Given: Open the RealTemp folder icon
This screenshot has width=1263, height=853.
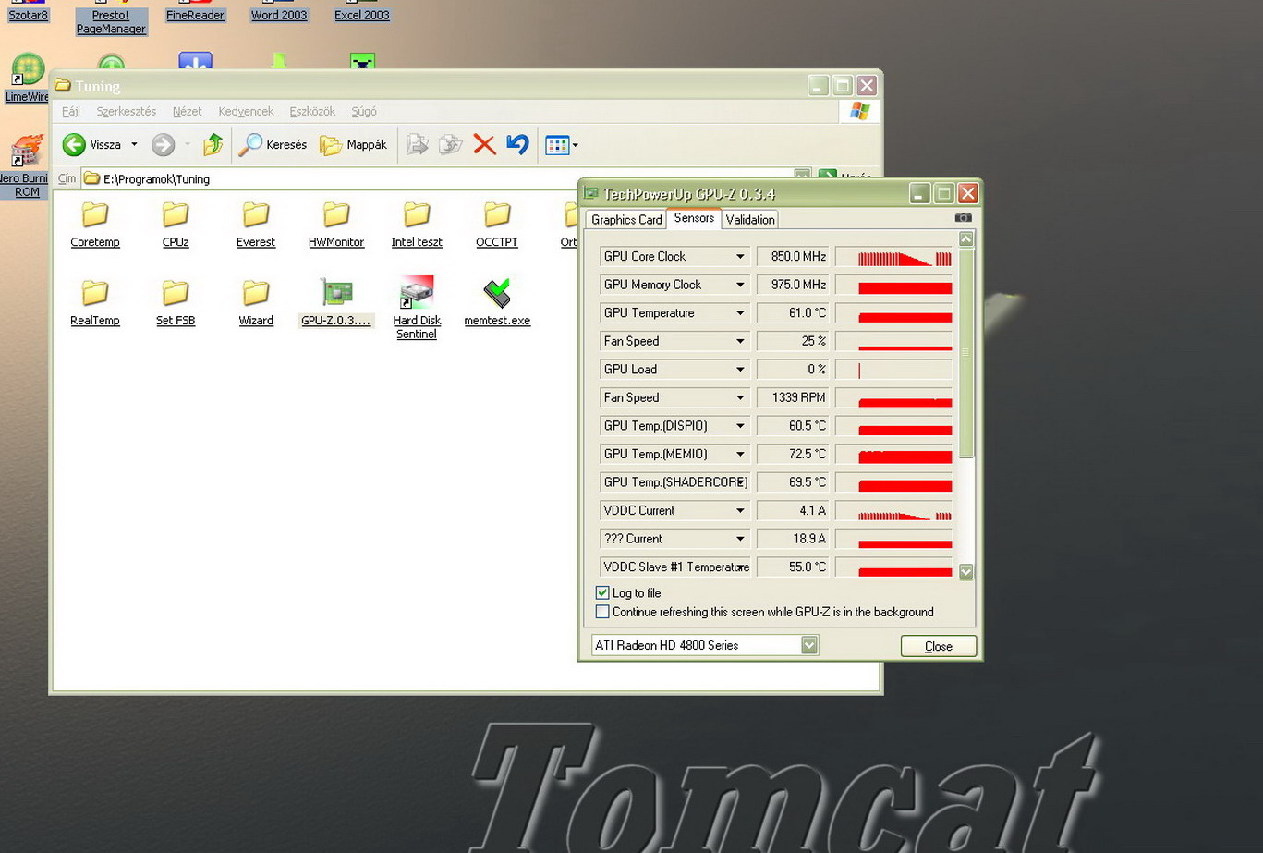Looking at the screenshot, I should click(x=94, y=293).
